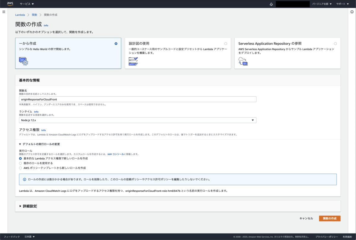Click the 関数名 input field
The image size is (356, 240).
coord(138,99)
